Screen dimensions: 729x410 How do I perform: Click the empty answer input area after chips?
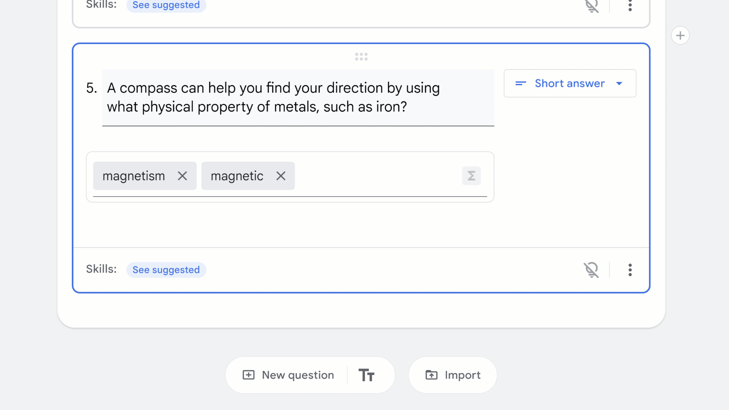(376, 176)
